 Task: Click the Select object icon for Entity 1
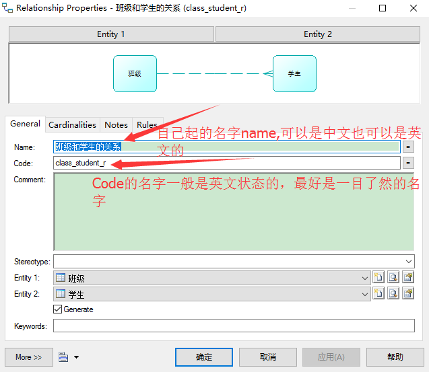[x=393, y=278]
